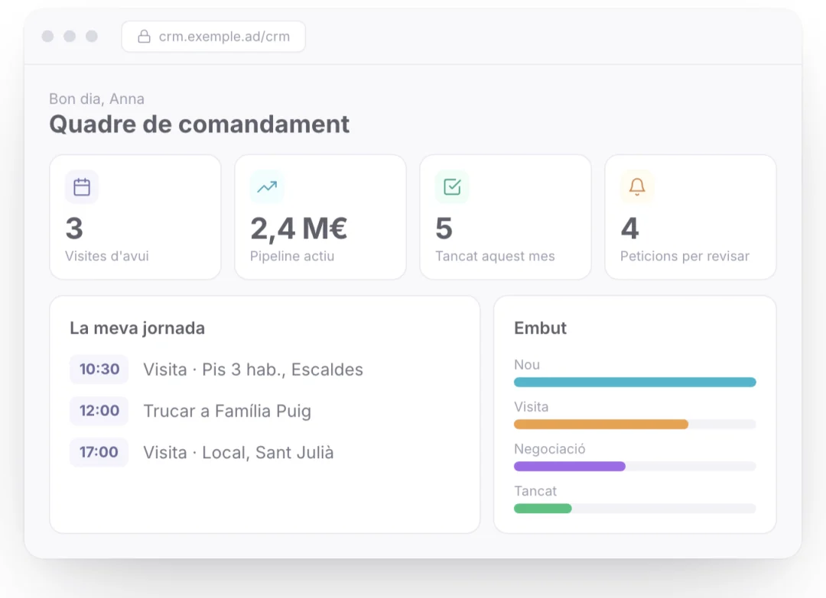
Task: Click the purple Negociació funnel bar
Action: pos(570,467)
